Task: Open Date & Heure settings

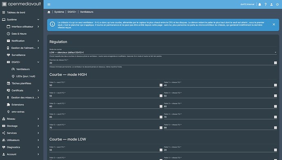Action: coord(22,34)
